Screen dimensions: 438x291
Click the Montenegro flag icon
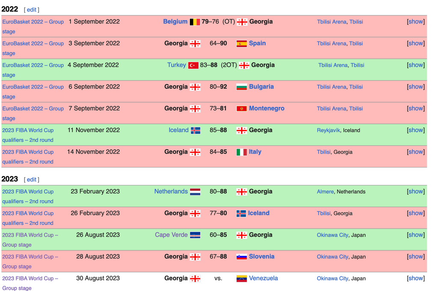point(242,109)
